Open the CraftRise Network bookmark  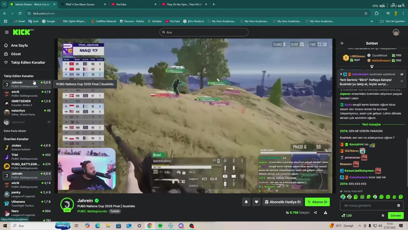[x=104, y=21]
